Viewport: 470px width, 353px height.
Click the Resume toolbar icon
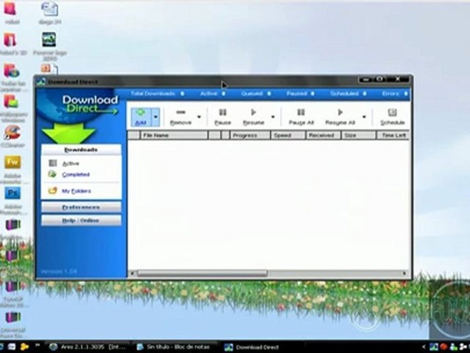[x=254, y=117]
